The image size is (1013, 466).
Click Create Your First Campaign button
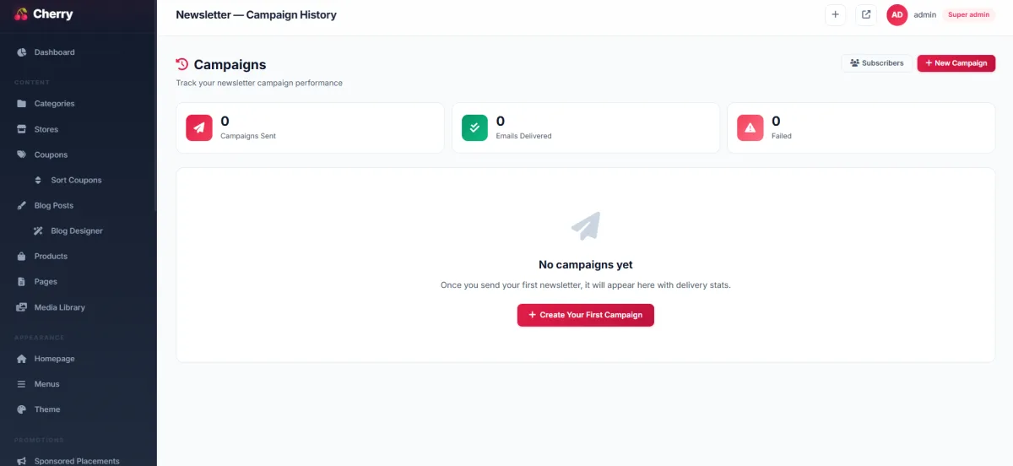coord(586,315)
